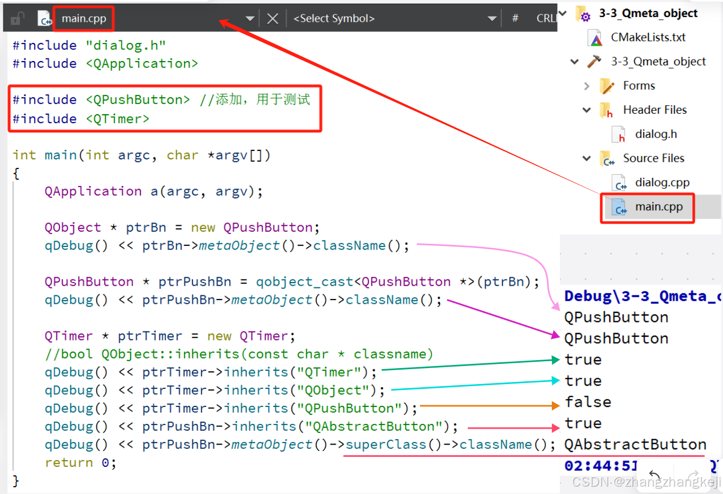
Task: Click the inherits("QObject") code line
Action: click(215, 390)
